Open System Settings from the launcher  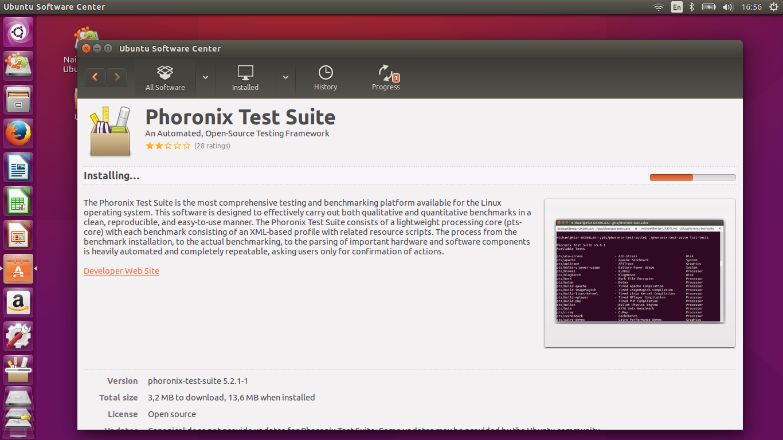click(x=19, y=336)
